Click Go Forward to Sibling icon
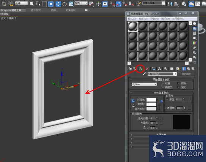Screen dimensions: 206x162 point(193,68)
